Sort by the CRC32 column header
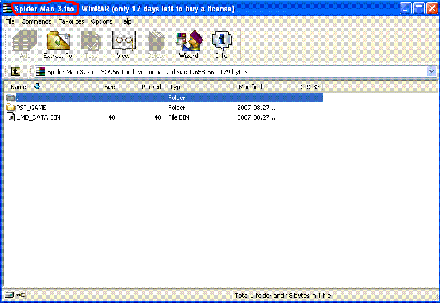Screen dimensions: 440x303 pyautogui.click(x=302, y=87)
